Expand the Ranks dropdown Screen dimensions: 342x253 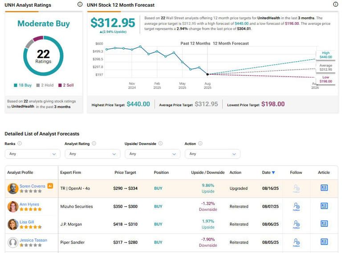[32, 154]
